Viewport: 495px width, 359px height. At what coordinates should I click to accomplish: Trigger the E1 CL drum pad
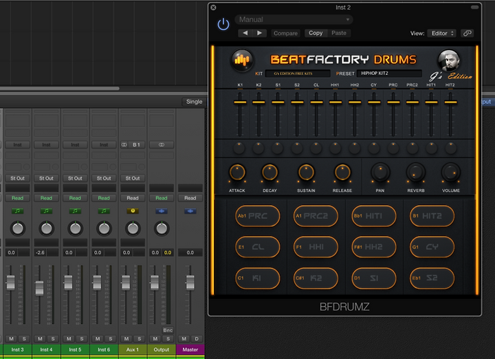[258, 247]
